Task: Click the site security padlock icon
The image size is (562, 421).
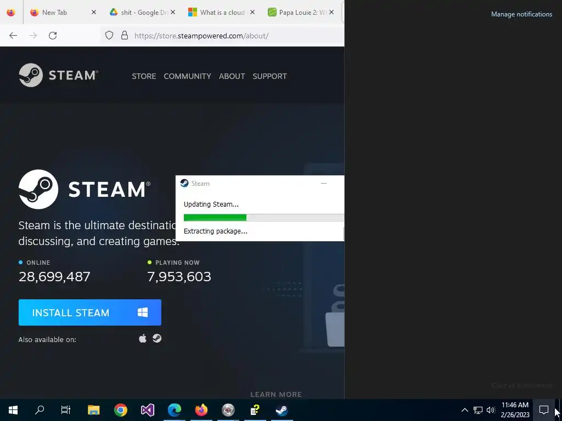Action: click(125, 35)
